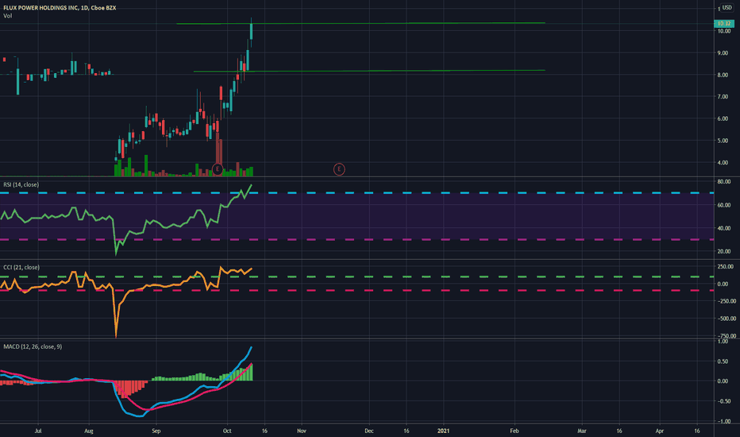Click the 10.00 price axis label

(724, 31)
